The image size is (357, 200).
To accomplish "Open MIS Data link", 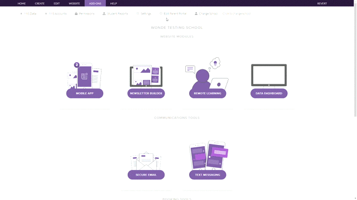I will pyautogui.click(x=30, y=13).
